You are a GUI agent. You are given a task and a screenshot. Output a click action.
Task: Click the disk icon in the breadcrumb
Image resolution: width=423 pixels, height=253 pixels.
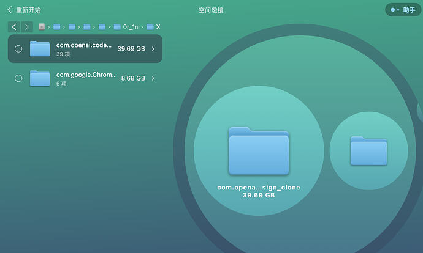pos(42,27)
